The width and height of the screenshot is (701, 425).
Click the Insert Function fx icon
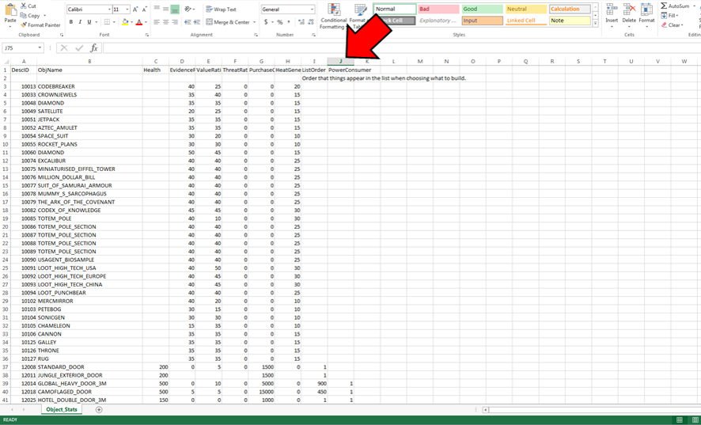[x=94, y=47]
